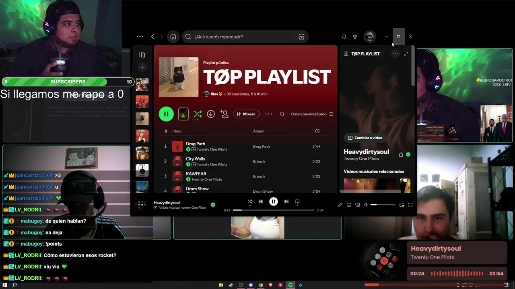Click playlist cover image
This screenshot has height=289, width=515.
[x=179, y=77]
